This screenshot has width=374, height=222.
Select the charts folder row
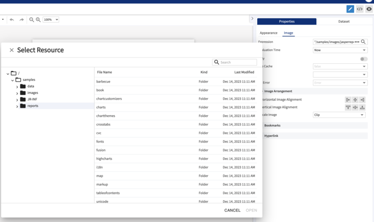[x=176, y=107]
